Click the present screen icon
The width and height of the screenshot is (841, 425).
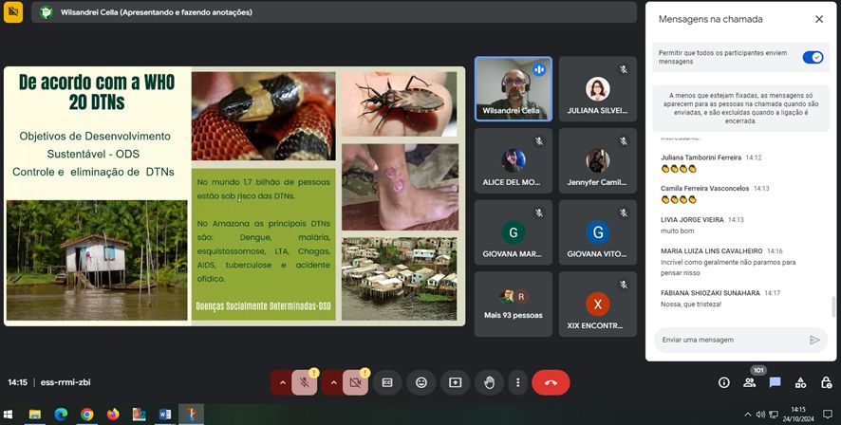click(455, 382)
